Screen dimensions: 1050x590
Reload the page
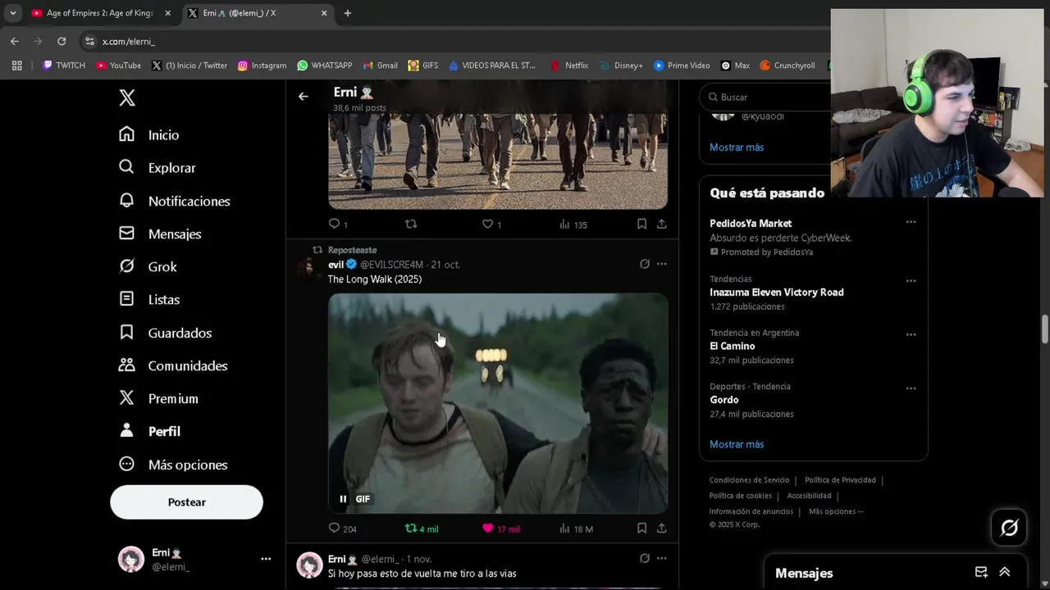tap(62, 41)
